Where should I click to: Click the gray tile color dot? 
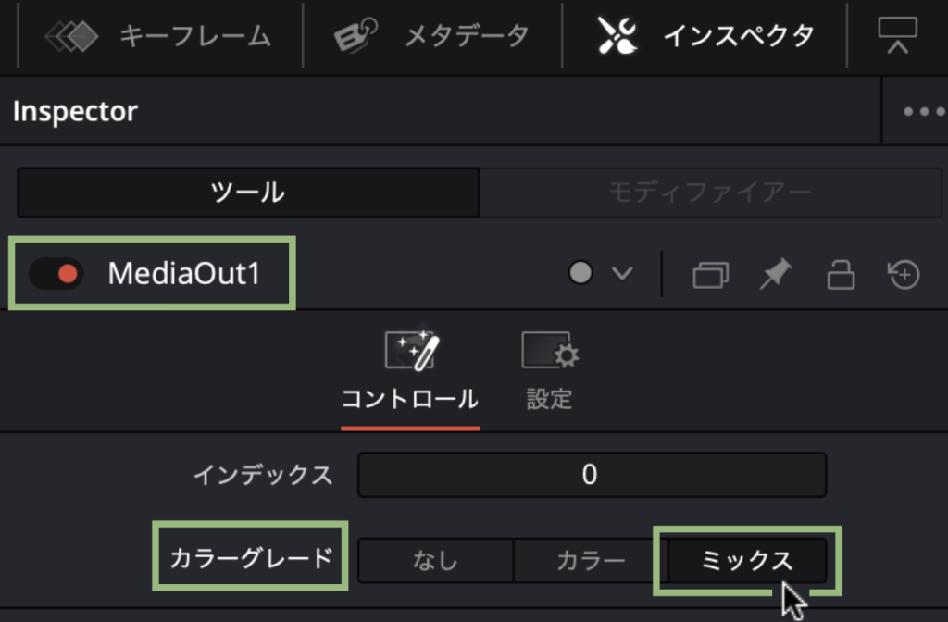[x=580, y=274]
